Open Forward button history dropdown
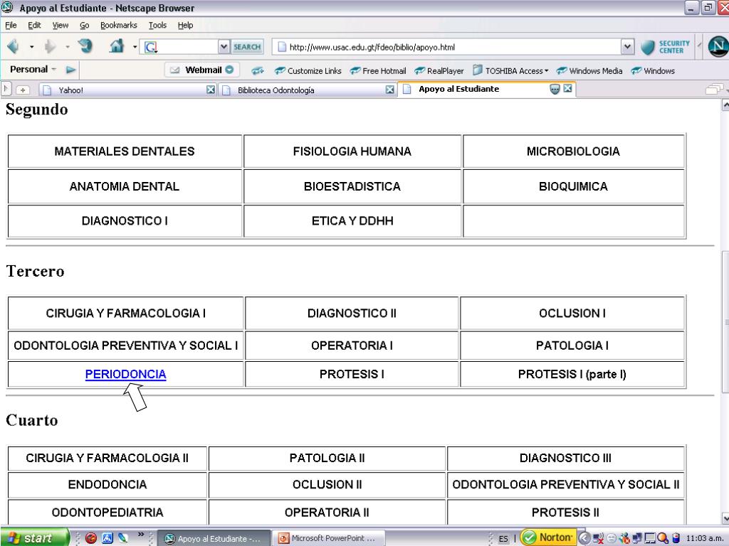The image size is (729, 546). click(x=68, y=46)
